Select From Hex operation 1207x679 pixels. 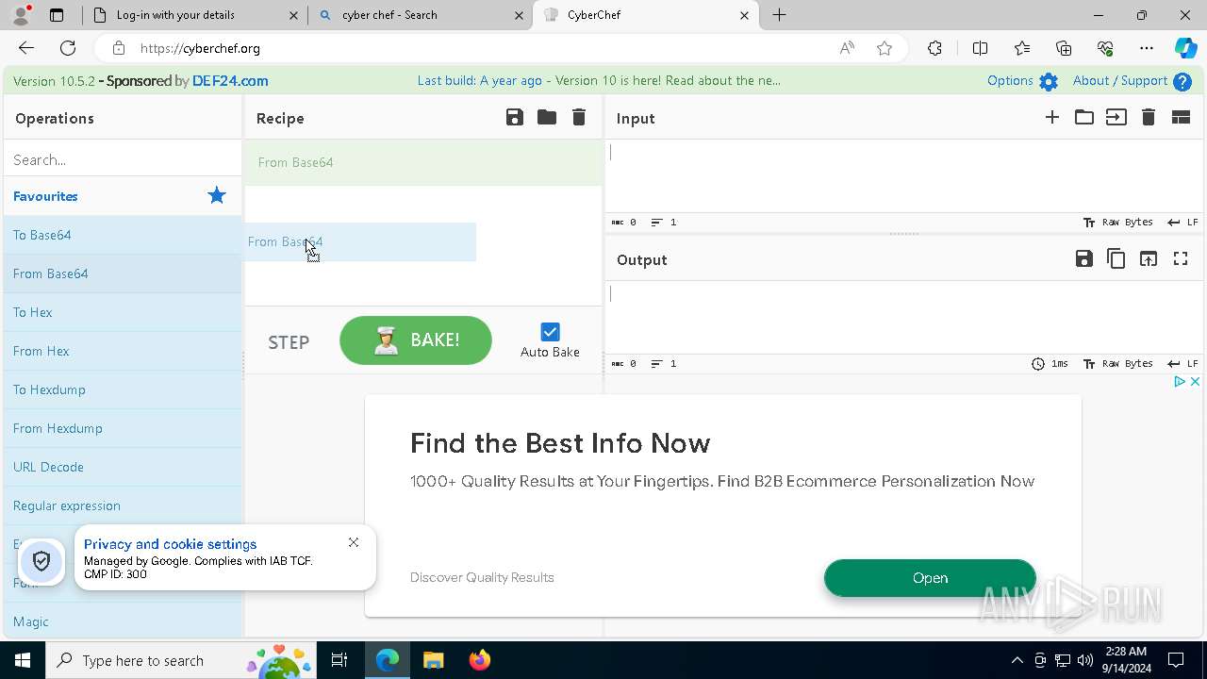(x=123, y=351)
